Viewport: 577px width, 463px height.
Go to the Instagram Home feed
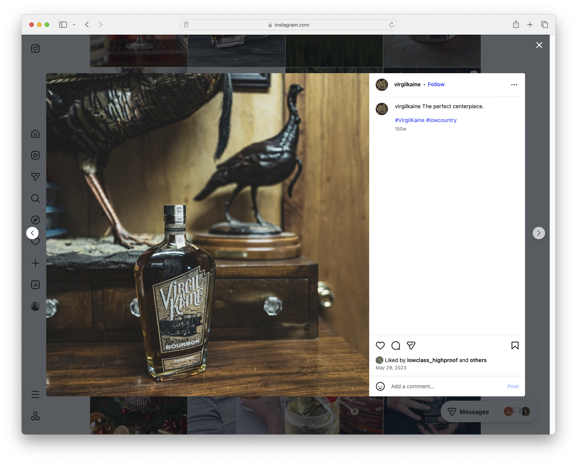[35, 134]
